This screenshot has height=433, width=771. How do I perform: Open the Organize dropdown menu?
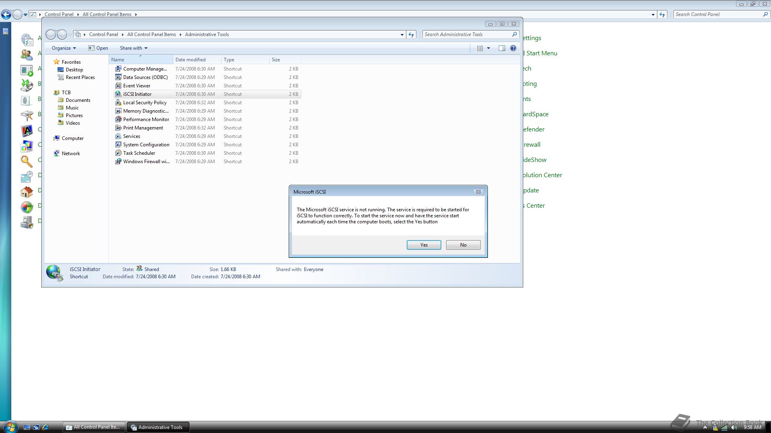tap(64, 48)
